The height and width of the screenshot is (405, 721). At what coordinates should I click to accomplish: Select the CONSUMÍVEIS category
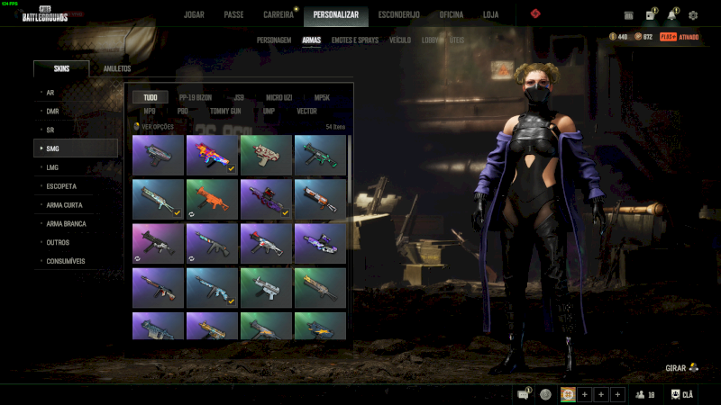tap(76, 261)
